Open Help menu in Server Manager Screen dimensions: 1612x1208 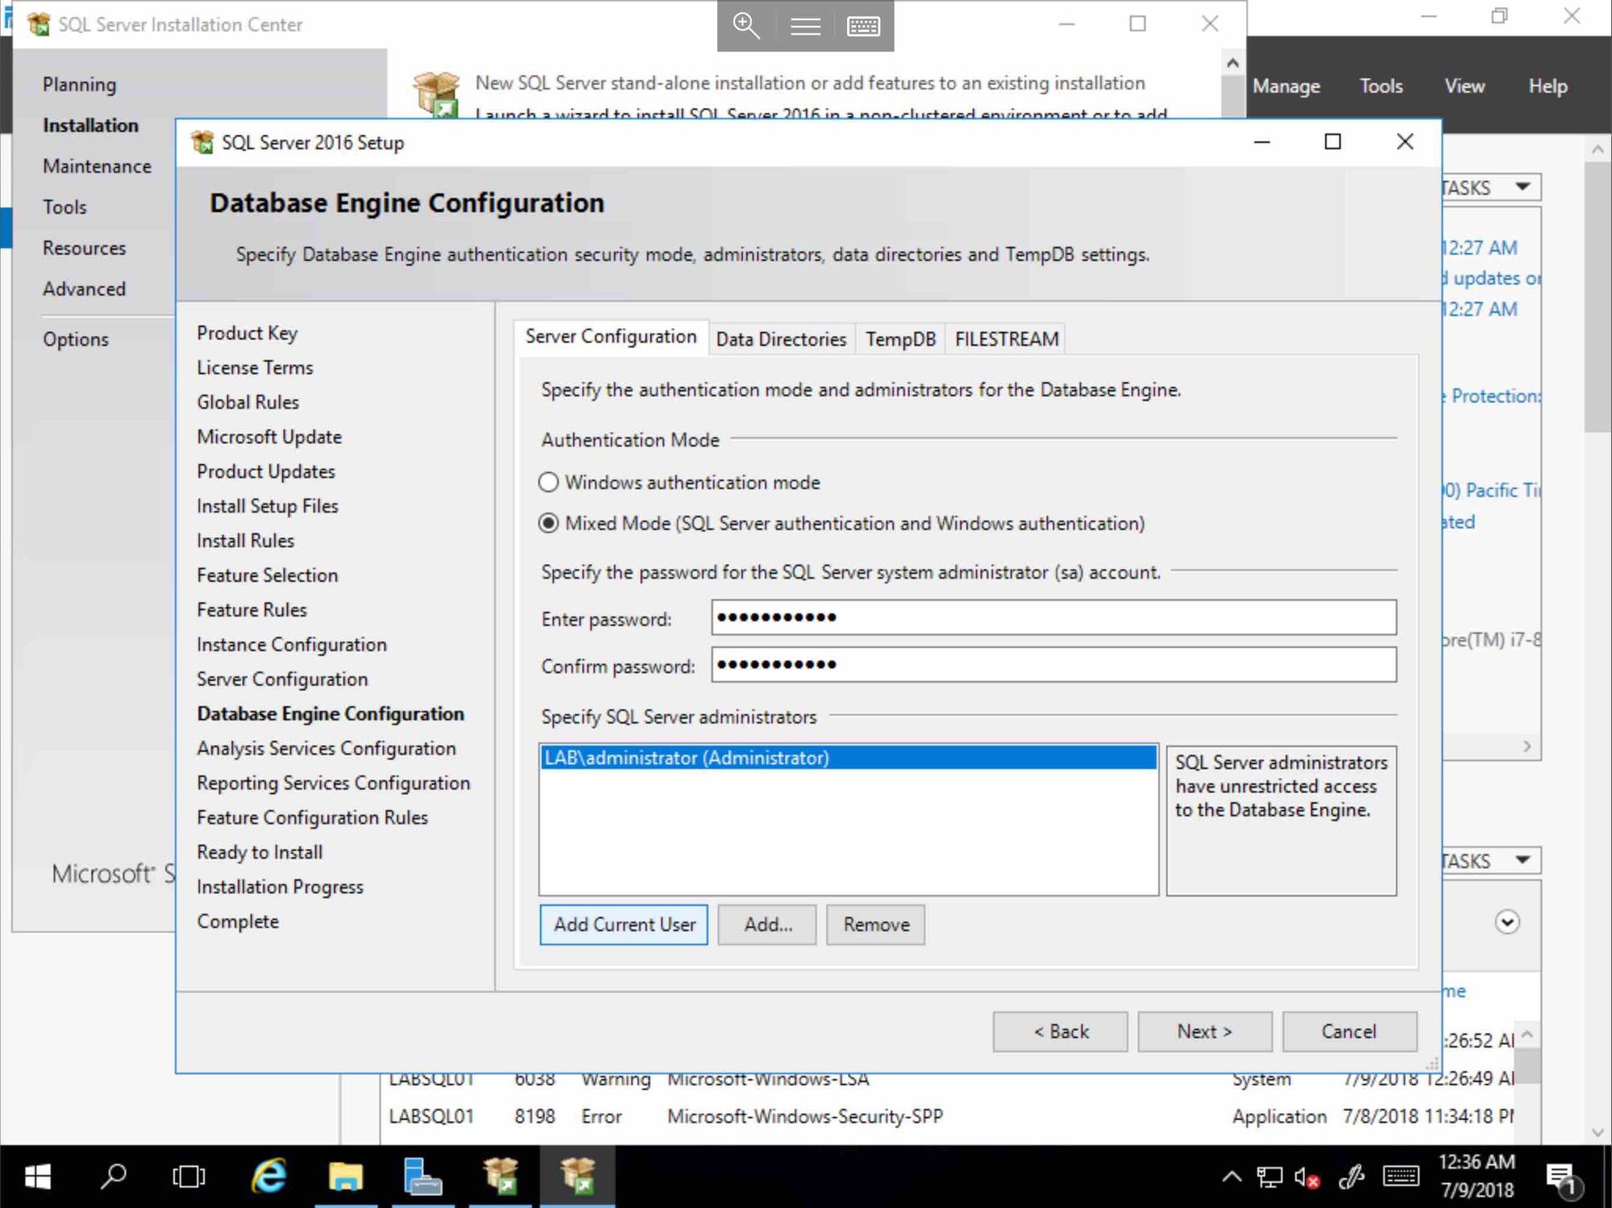pos(1548,86)
